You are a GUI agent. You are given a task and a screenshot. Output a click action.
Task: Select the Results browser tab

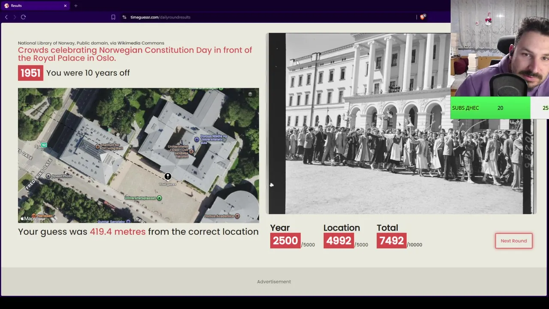[x=35, y=6]
